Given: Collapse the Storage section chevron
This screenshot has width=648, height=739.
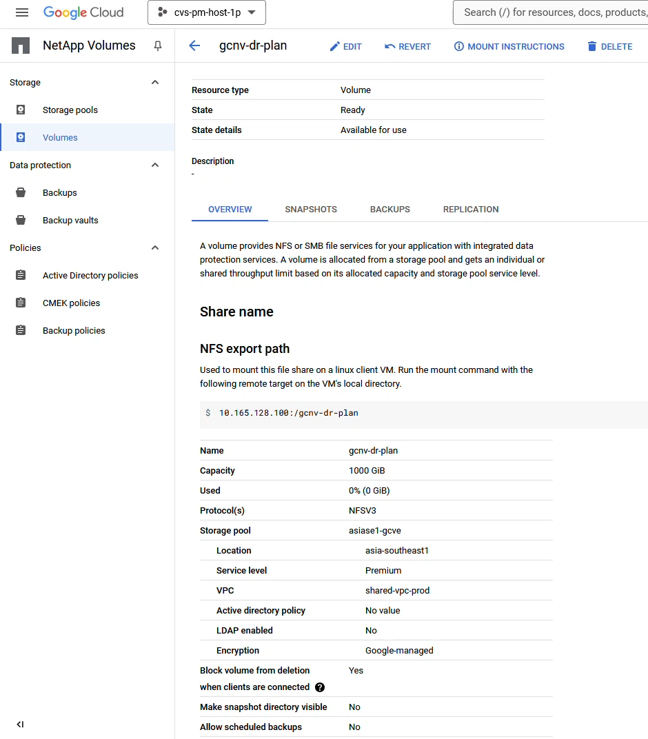Looking at the screenshot, I should [155, 83].
